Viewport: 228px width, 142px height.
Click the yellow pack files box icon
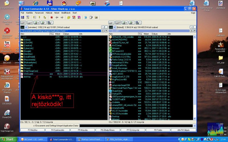(69, 17)
